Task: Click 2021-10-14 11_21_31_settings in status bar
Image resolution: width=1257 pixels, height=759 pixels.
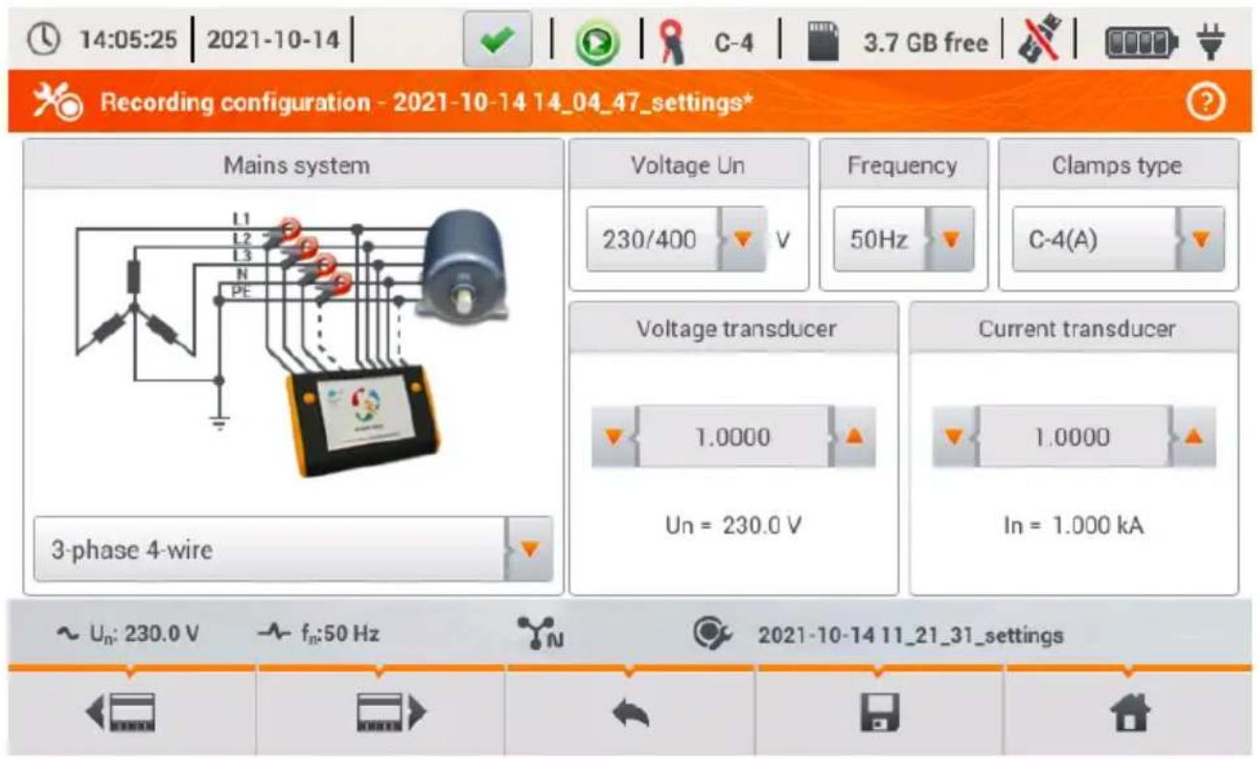Action: [910, 635]
